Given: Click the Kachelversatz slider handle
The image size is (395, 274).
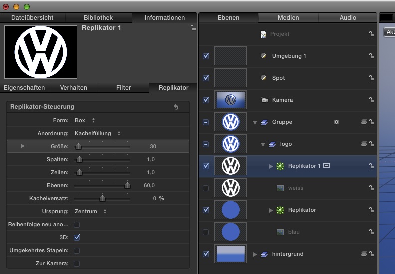Looking at the screenshot, I should (102, 198).
